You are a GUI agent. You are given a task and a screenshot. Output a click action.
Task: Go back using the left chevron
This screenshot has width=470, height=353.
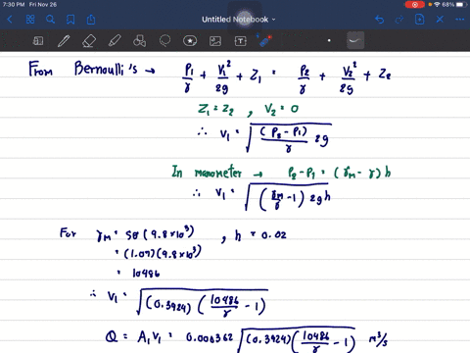point(10,20)
